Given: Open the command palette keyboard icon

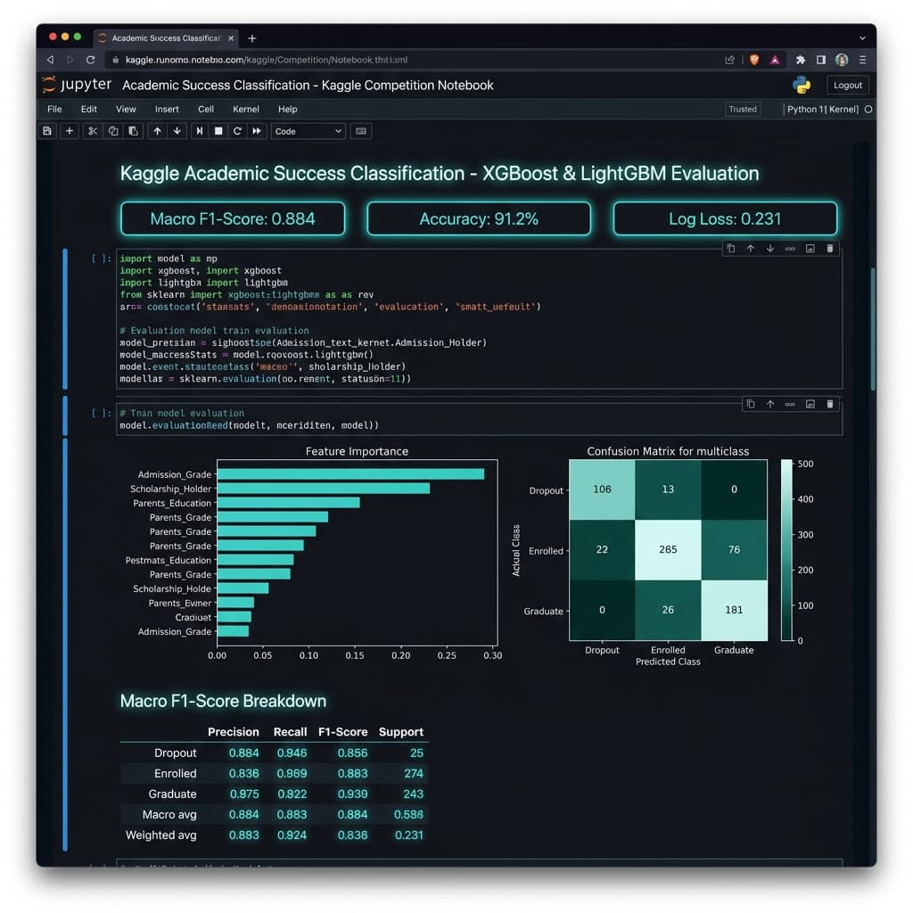Looking at the screenshot, I should [x=361, y=131].
